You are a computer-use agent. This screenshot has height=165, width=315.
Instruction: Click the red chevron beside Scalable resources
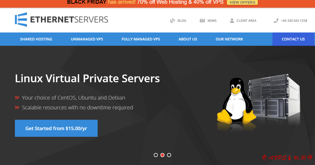point(17,108)
